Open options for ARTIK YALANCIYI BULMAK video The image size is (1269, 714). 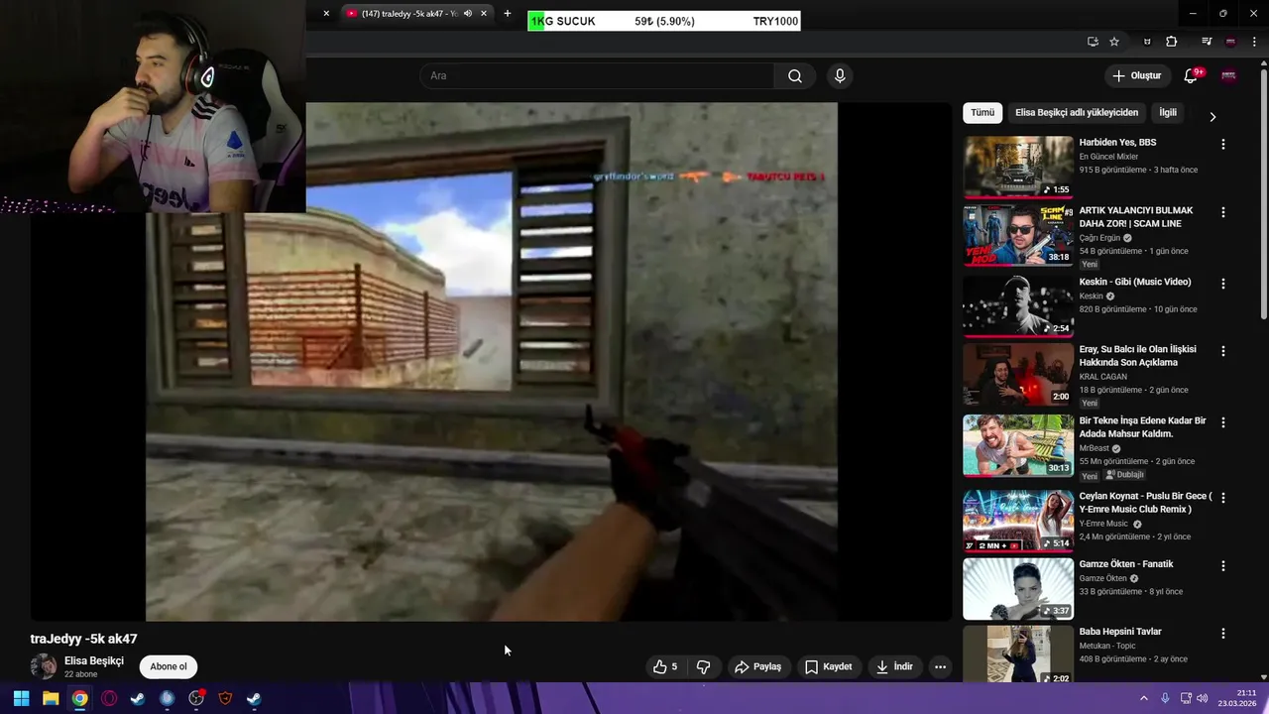coord(1222,212)
